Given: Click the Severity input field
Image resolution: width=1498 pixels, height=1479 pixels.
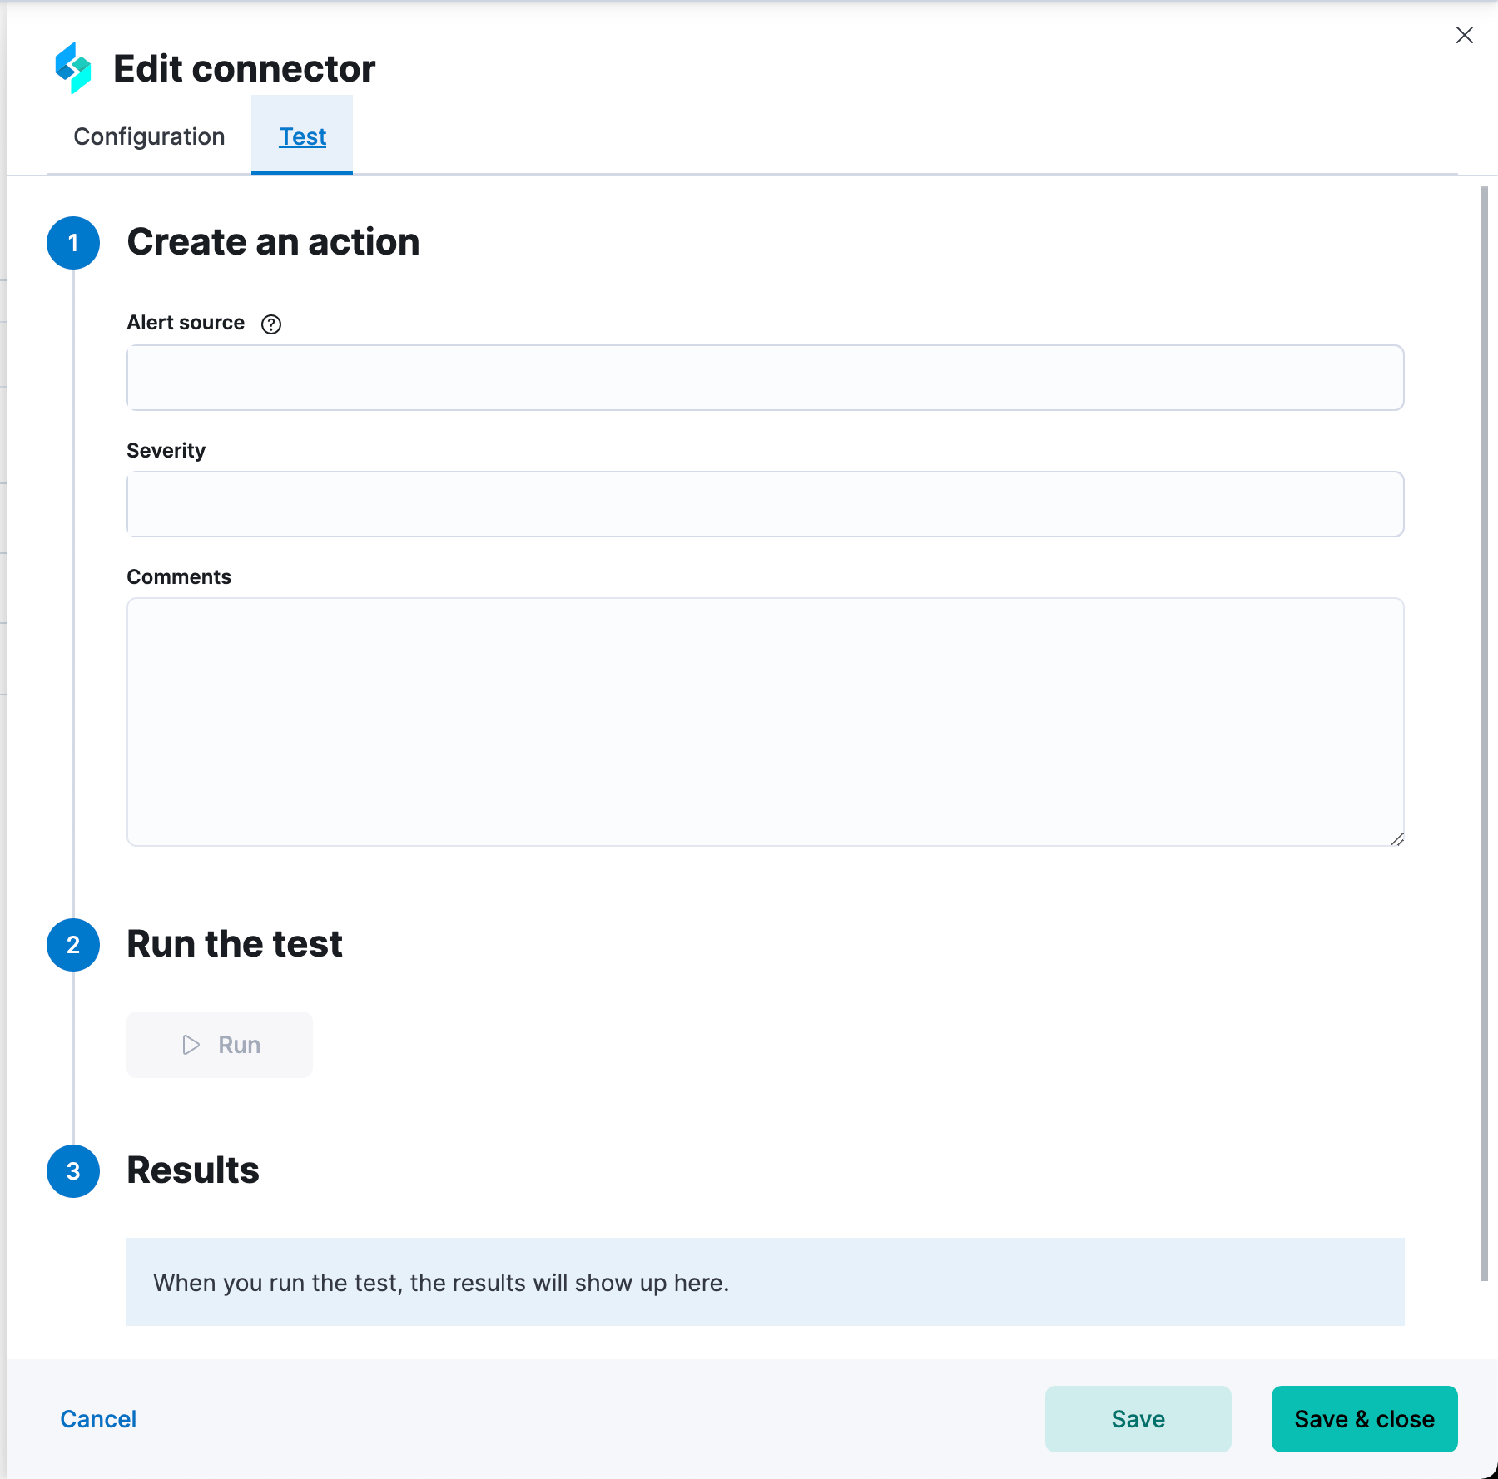Looking at the screenshot, I should click(x=764, y=503).
